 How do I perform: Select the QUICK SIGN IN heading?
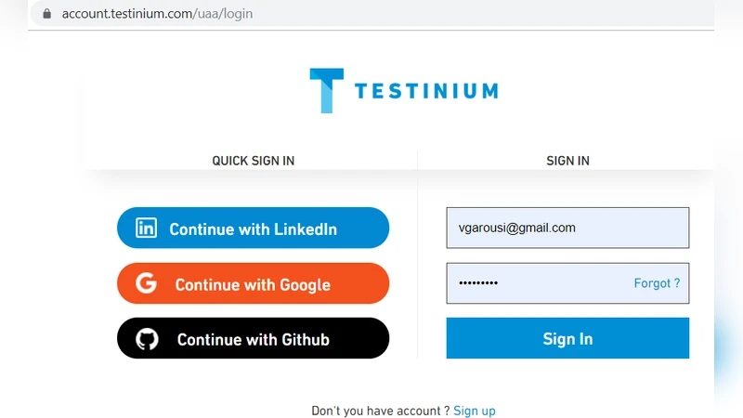click(x=253, y=161)
